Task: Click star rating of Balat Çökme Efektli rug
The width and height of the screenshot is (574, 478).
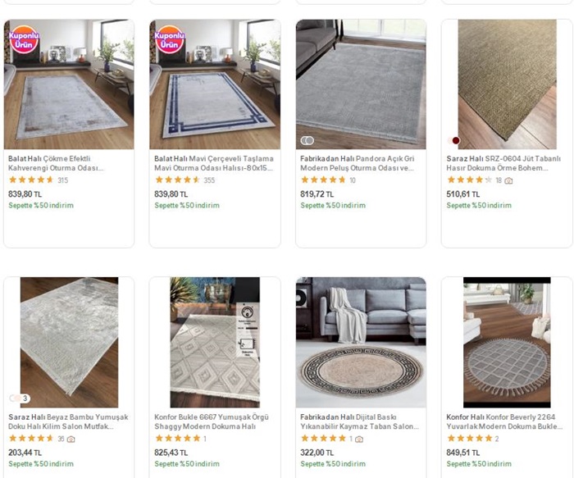Action: 31,180
